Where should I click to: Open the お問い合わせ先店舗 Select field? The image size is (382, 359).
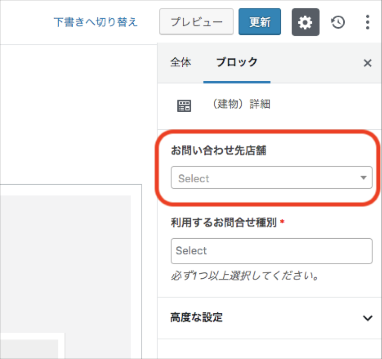(265, 178)
